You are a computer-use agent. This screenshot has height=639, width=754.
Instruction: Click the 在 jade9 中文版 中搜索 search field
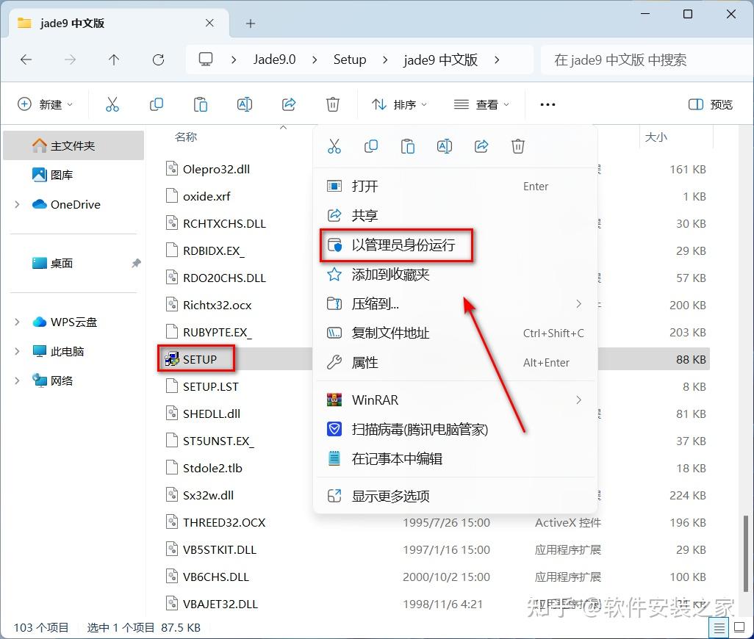[647, 59]
